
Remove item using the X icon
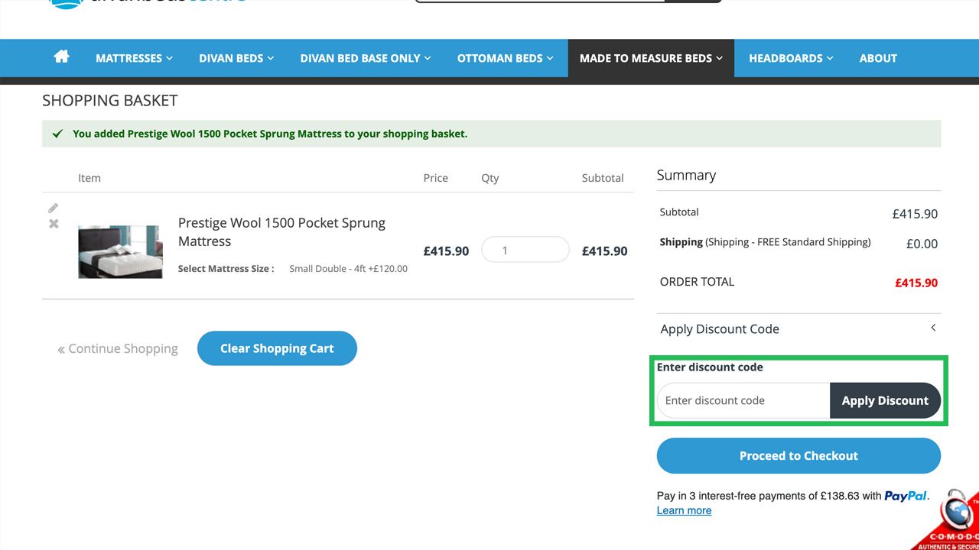pyautogui.click(x=54, y=224)
